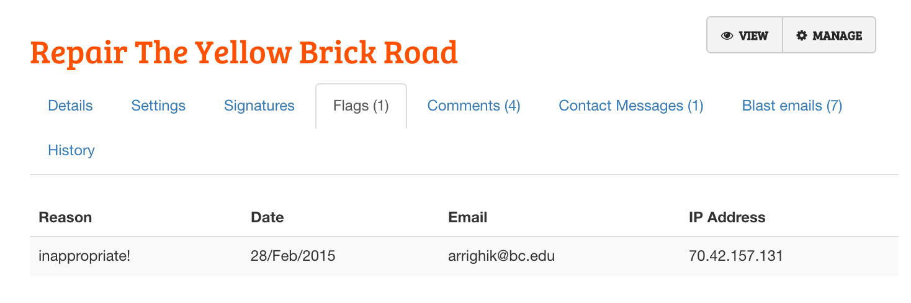
Task: Click the eye icon on View button
Action: point(727,35)
